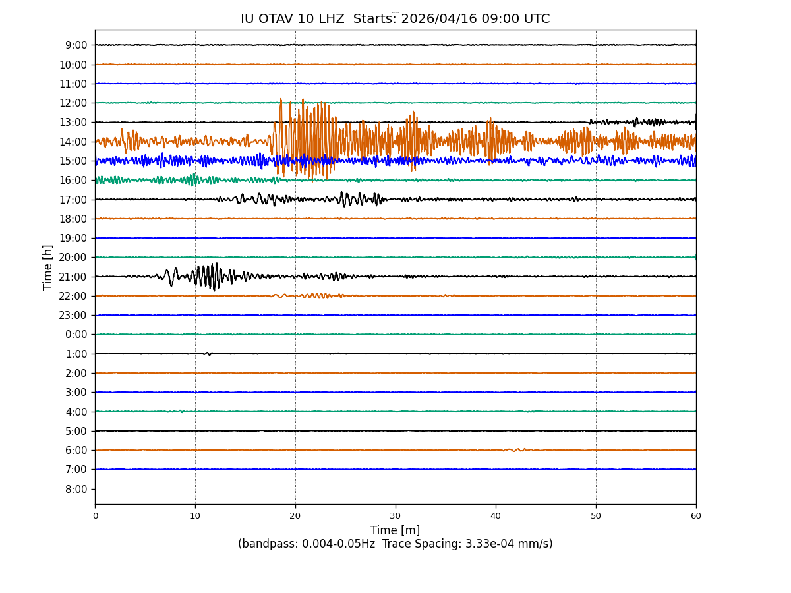Click the "Time [m]" horizontal axis label

point(395,530)
